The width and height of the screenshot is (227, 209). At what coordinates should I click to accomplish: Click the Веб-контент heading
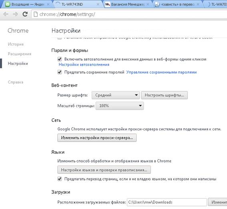coord(64,85)
